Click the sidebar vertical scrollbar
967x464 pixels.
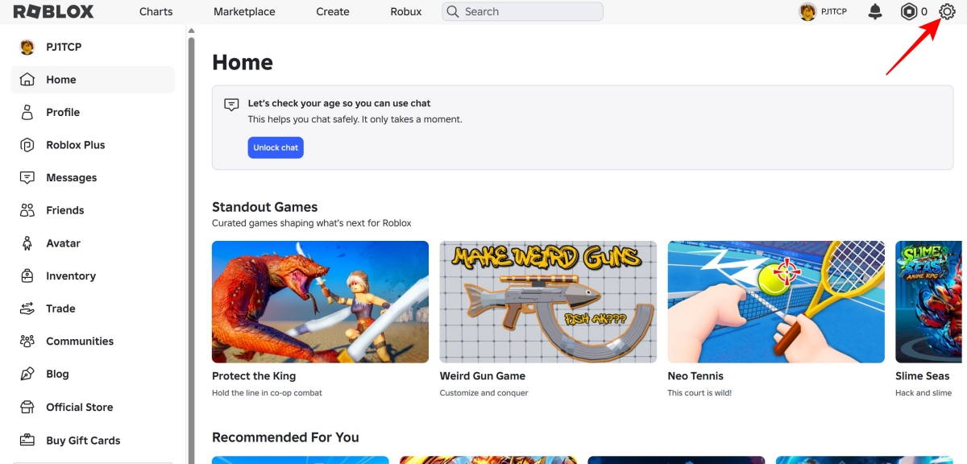(191, 250)
